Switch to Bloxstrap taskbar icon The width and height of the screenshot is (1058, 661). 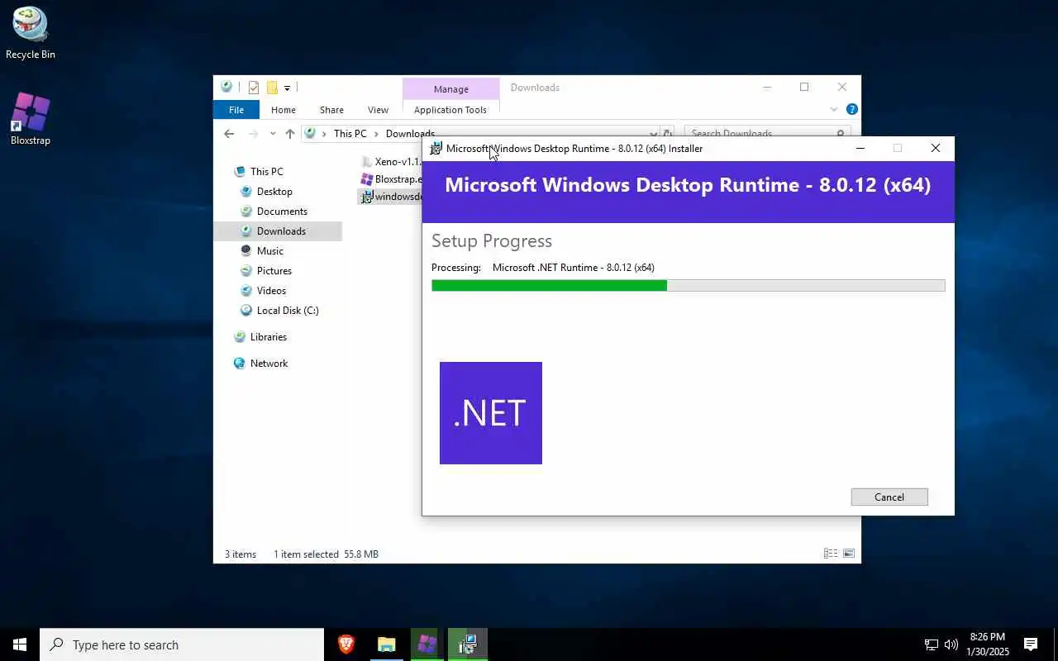tap(427, 644)
